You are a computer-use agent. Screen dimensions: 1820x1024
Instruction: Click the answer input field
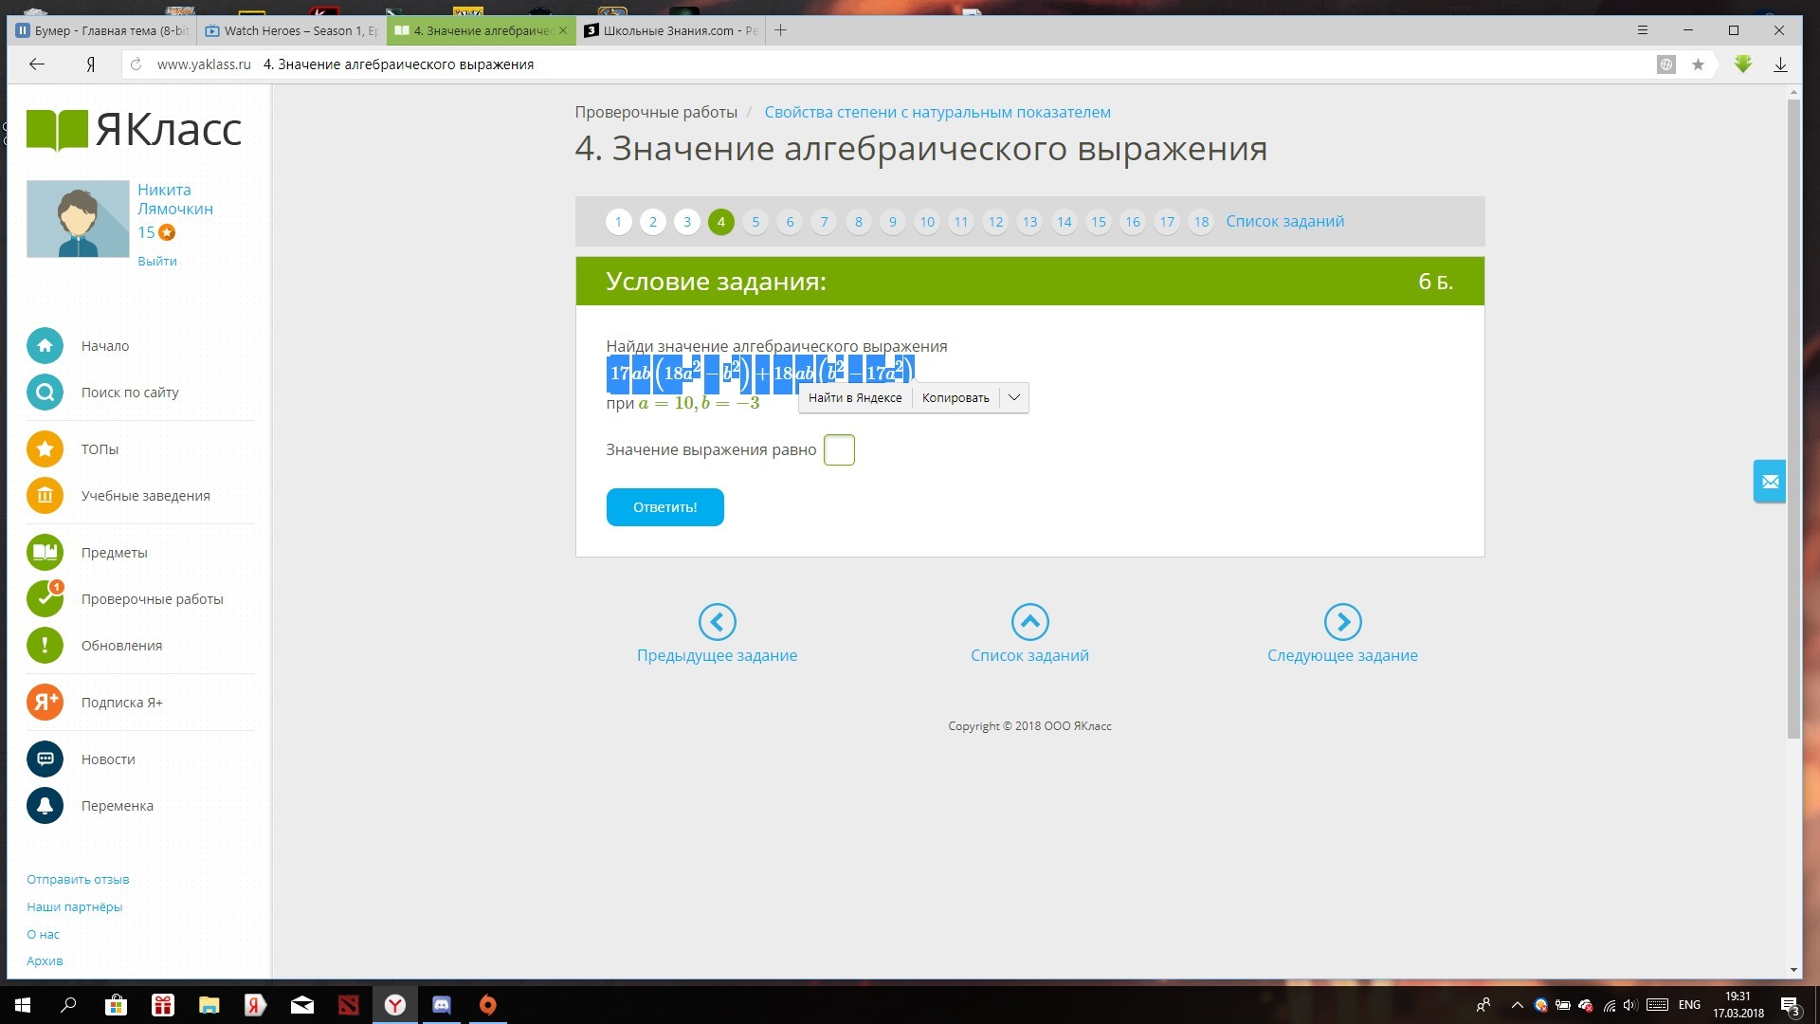(839, 449)
